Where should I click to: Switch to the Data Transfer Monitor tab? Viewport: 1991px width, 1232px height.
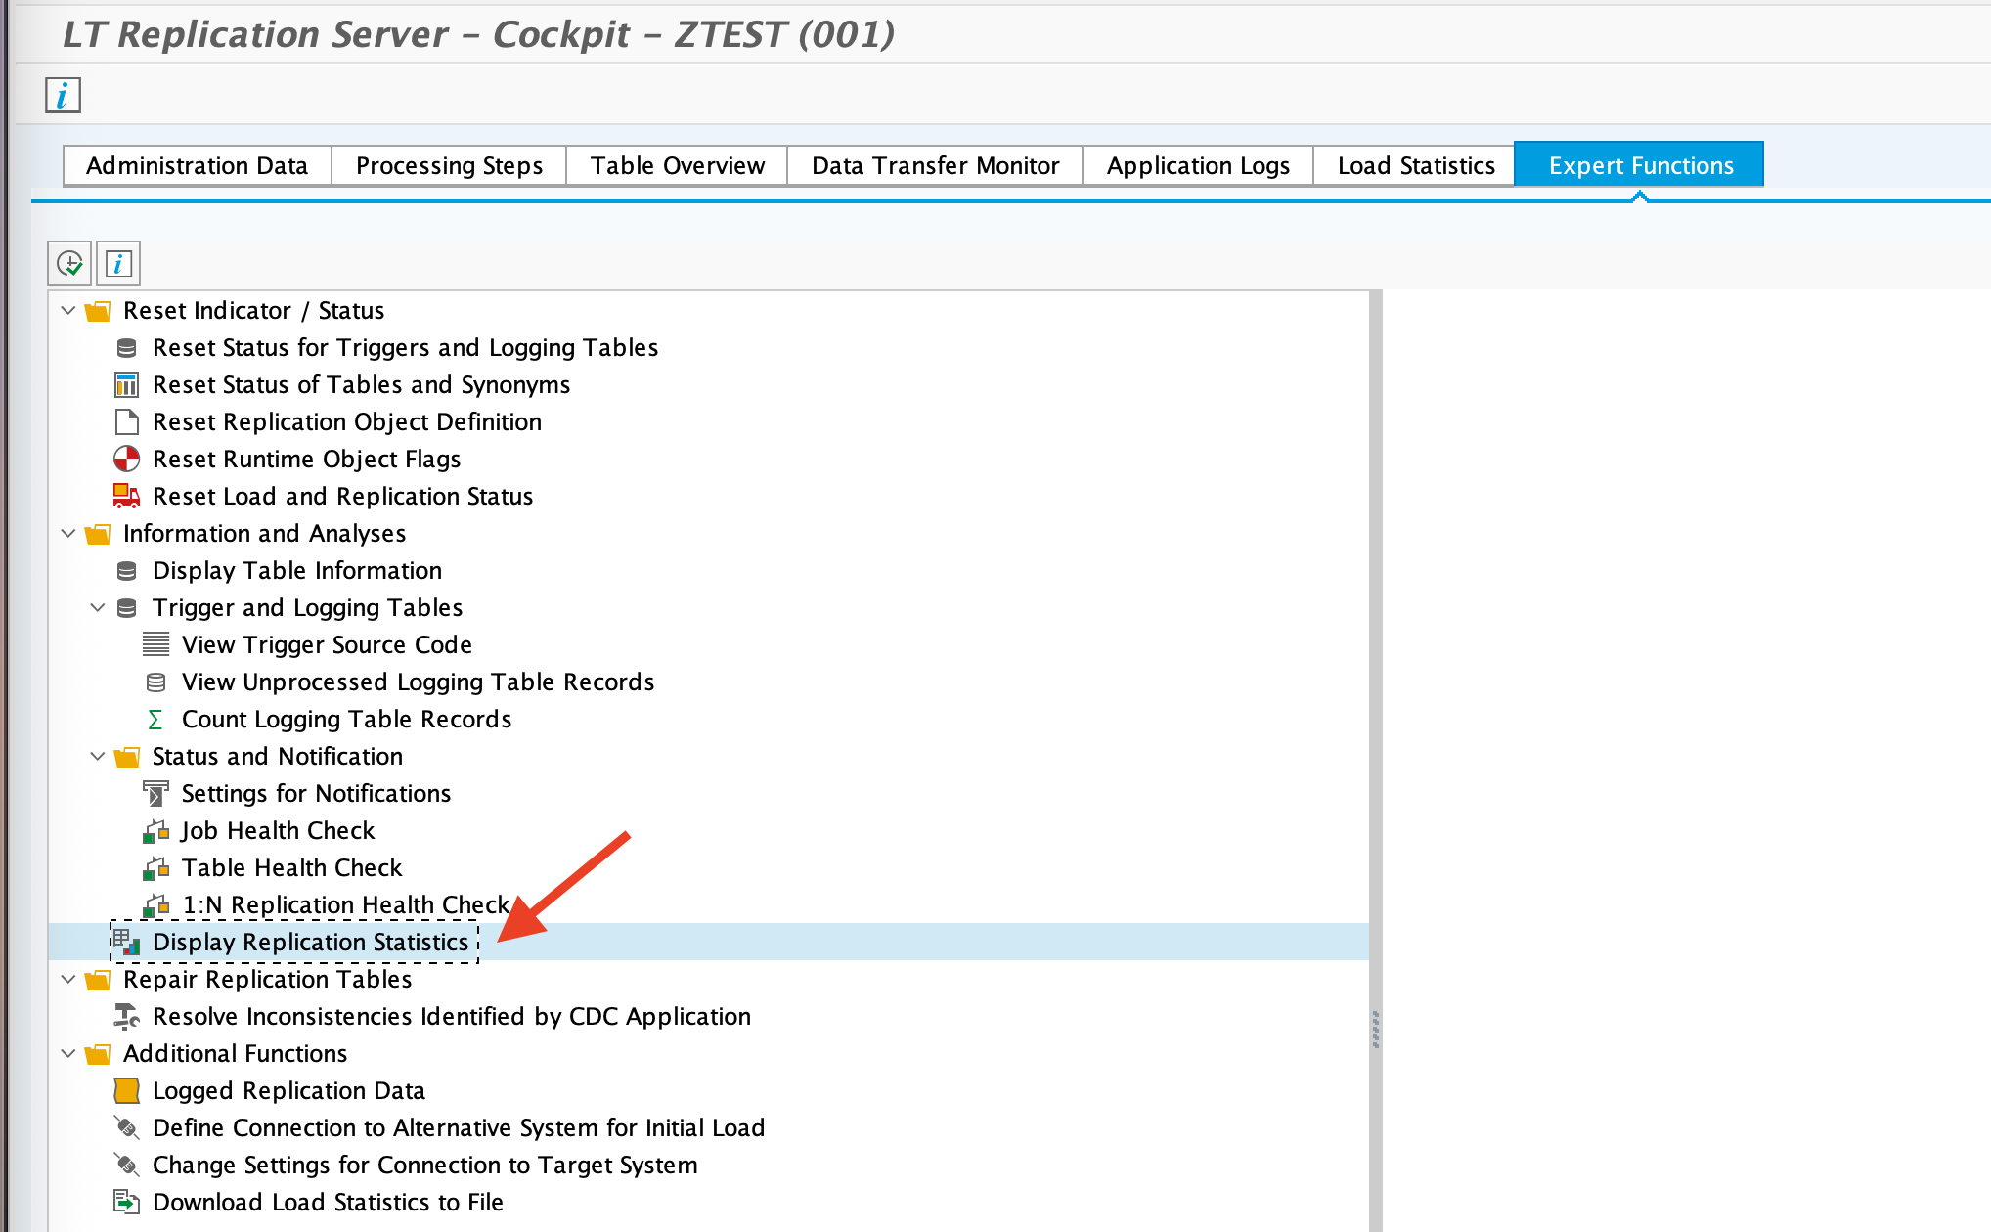(x=935, y=165)
